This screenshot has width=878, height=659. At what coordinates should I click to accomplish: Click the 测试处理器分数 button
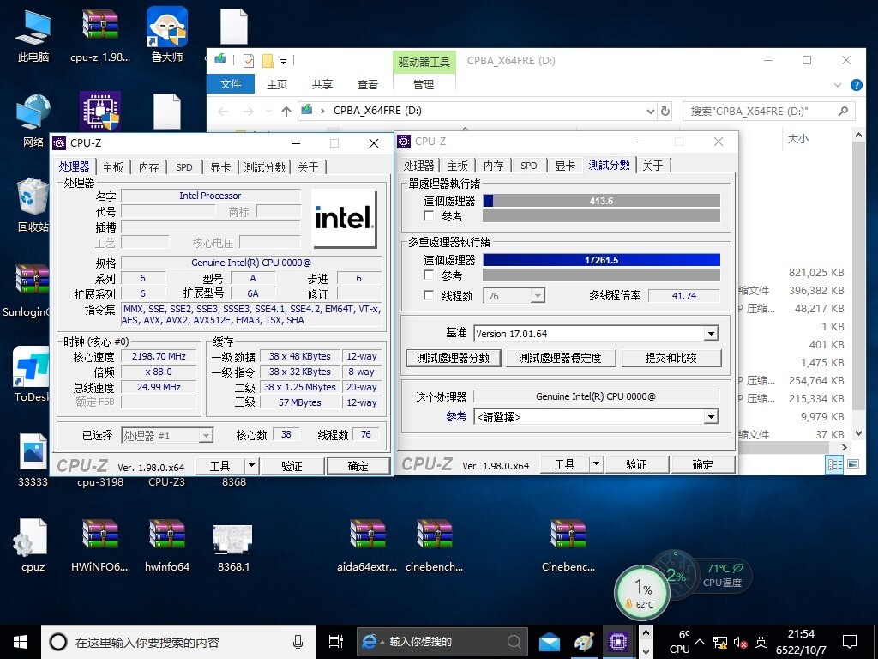pyautogui.click(x=454, y=359)
